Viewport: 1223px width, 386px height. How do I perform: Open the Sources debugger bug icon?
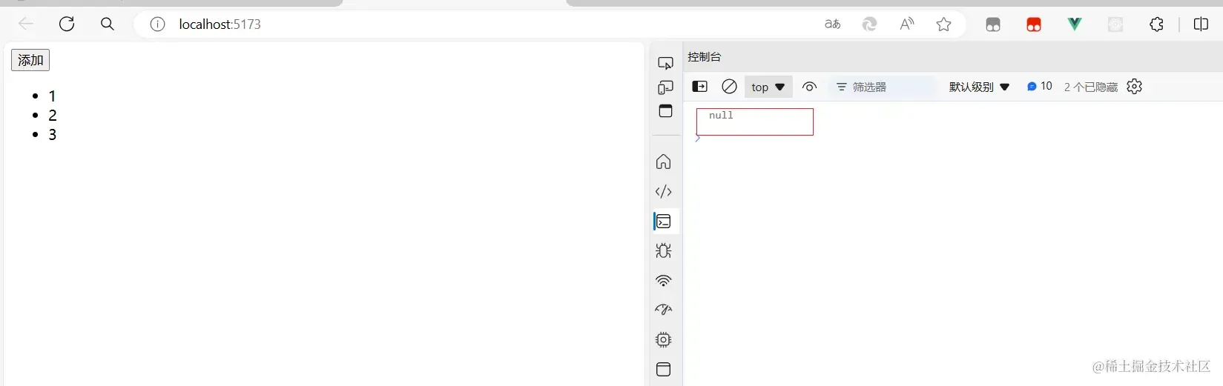point(664,251)
